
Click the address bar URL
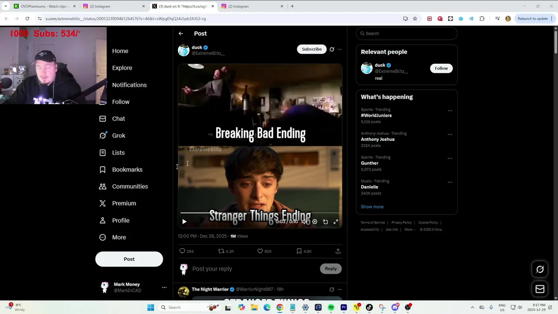(126, 19)
